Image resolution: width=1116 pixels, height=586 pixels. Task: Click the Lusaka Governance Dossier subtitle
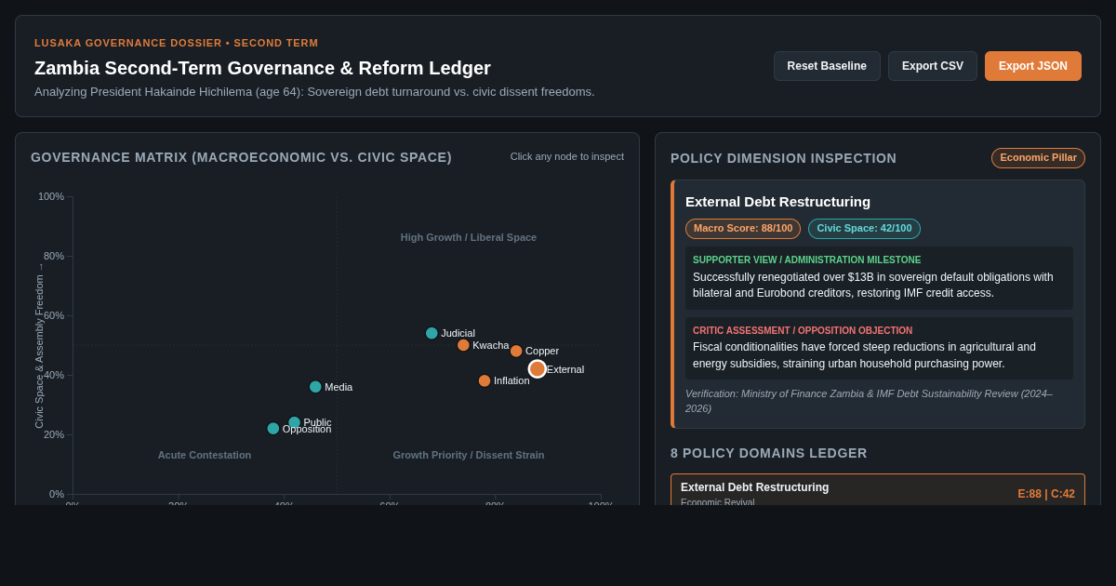tap(177, 43)
